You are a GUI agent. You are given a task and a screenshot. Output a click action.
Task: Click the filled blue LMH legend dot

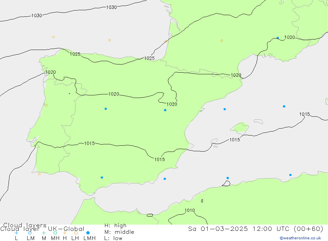coord(88,233)
